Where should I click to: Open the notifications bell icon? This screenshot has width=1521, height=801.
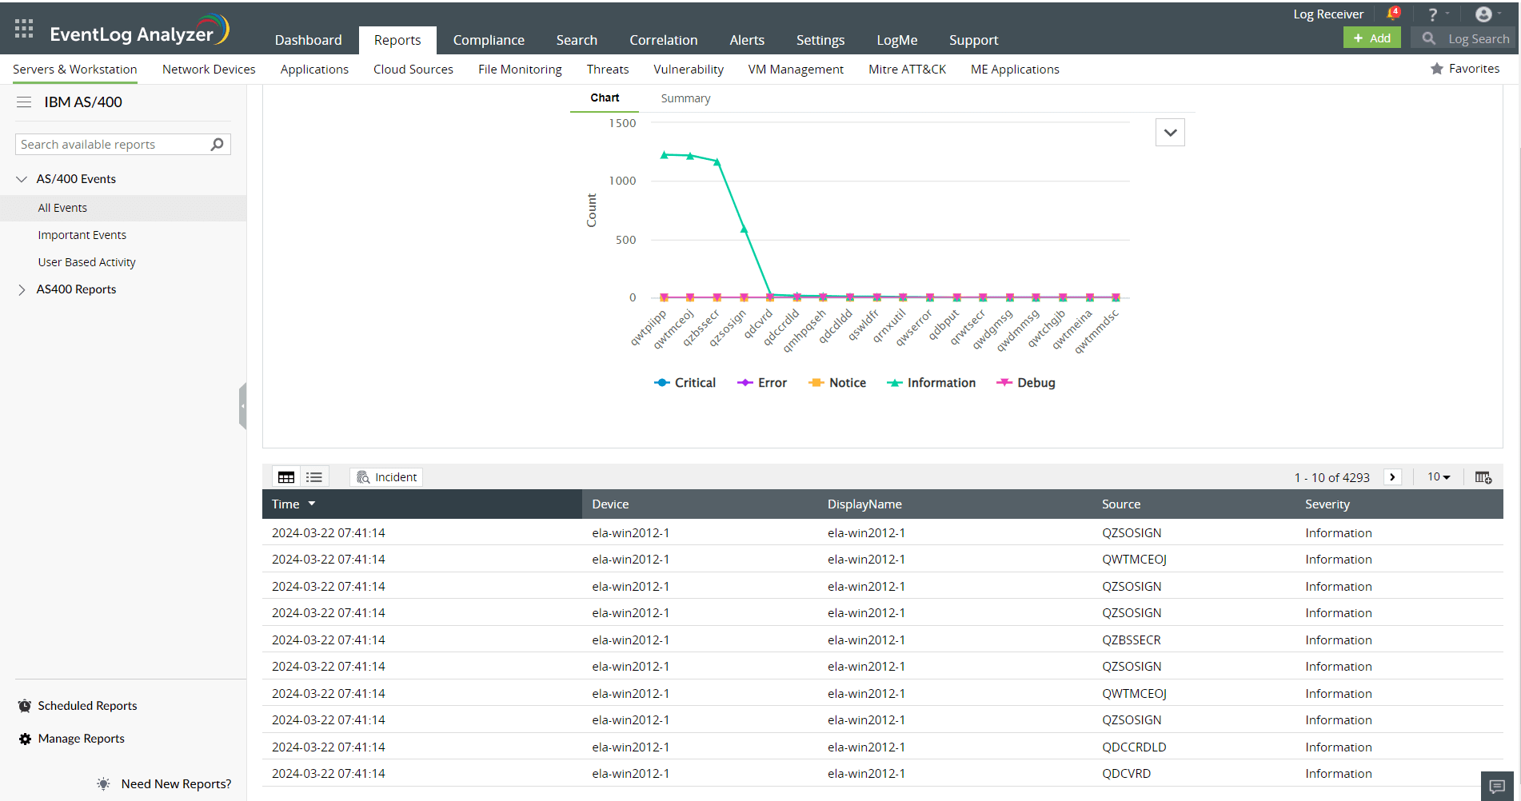coord(1393,14)
